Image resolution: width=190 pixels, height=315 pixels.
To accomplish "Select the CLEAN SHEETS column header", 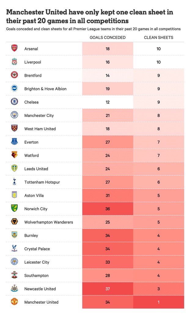I will point(159,38).
